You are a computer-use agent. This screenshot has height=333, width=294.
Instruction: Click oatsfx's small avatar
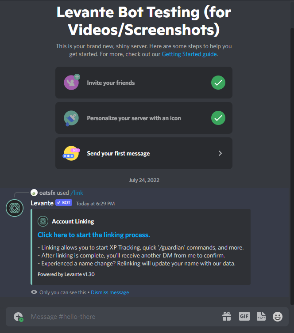pos(34,193)
